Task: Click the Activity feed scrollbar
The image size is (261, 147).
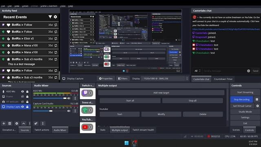Action: 59,75
